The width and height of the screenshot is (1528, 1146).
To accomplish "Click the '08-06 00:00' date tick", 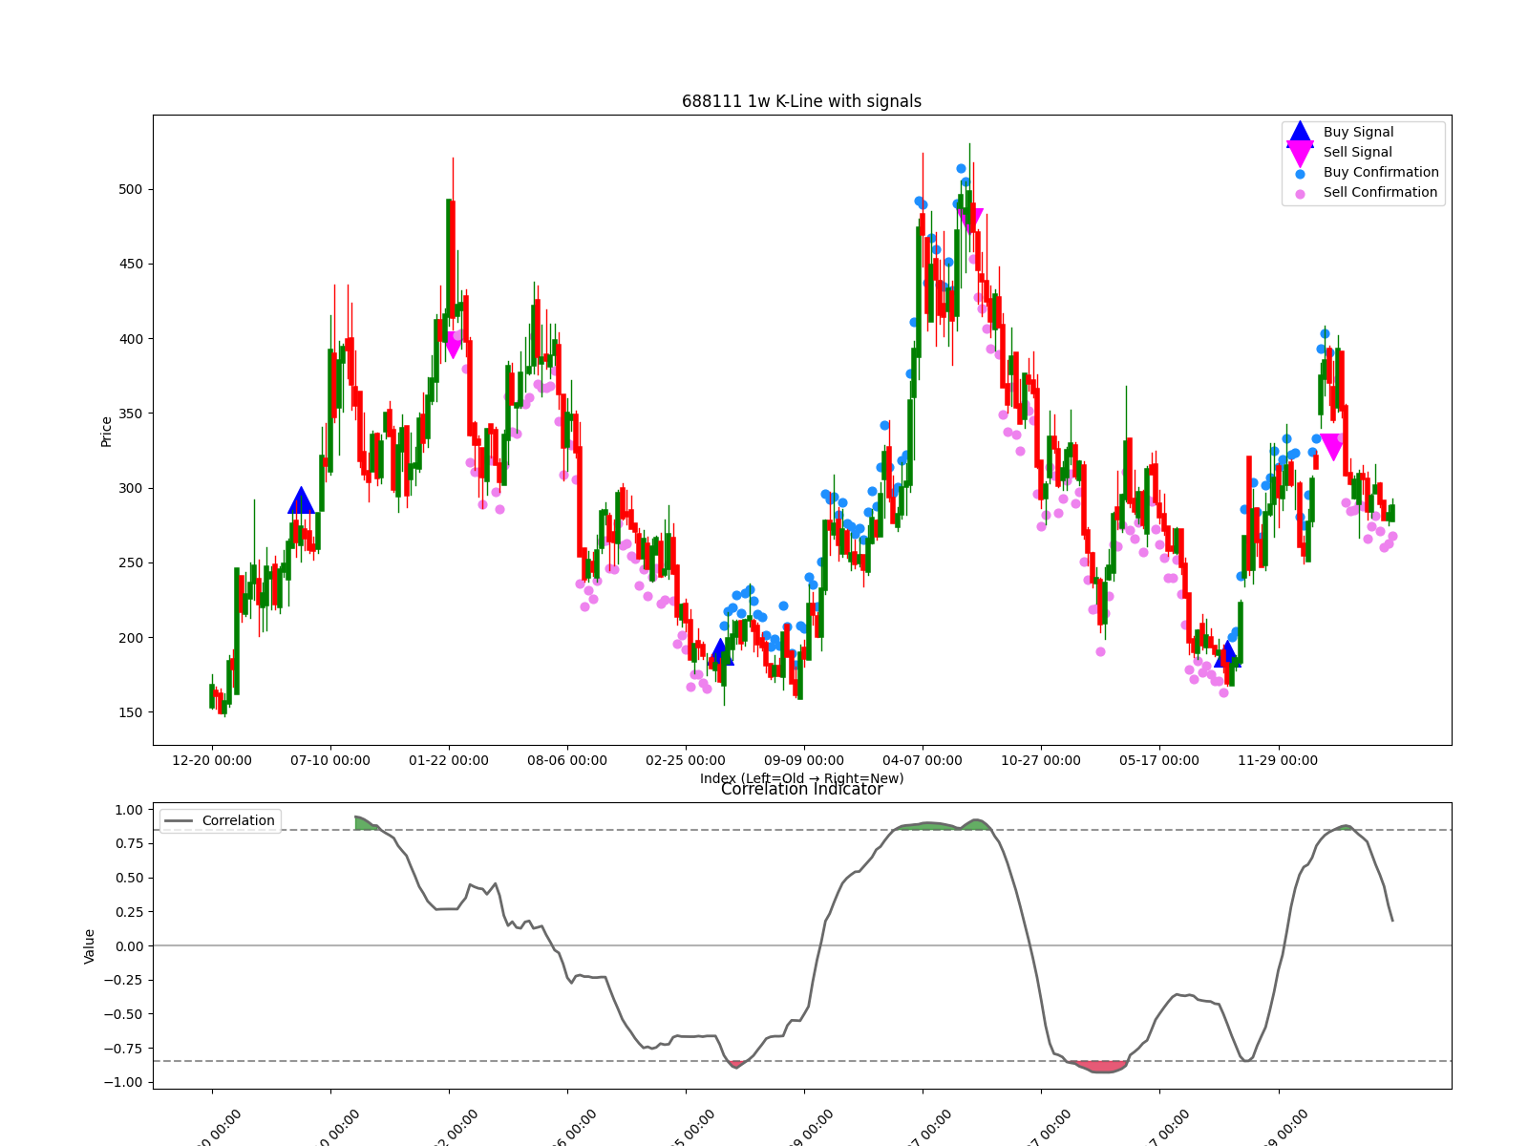I will (567, 761).
